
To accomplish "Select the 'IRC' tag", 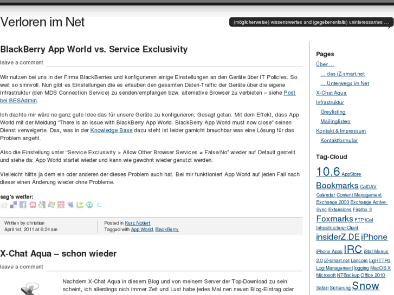I will click(353, 250).
